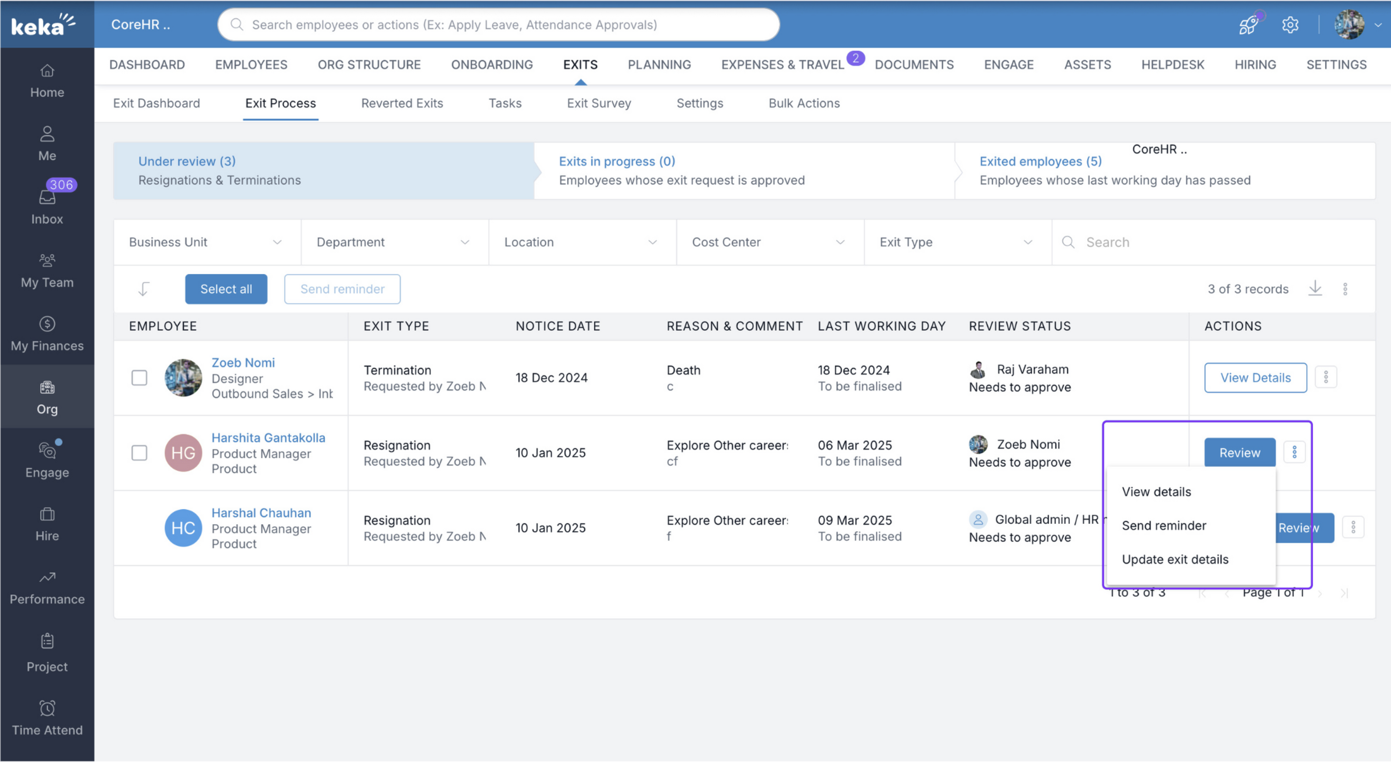The image size is (1391, 762).
Task: Go to My Finances in sidebar
Action: [47, 333]
